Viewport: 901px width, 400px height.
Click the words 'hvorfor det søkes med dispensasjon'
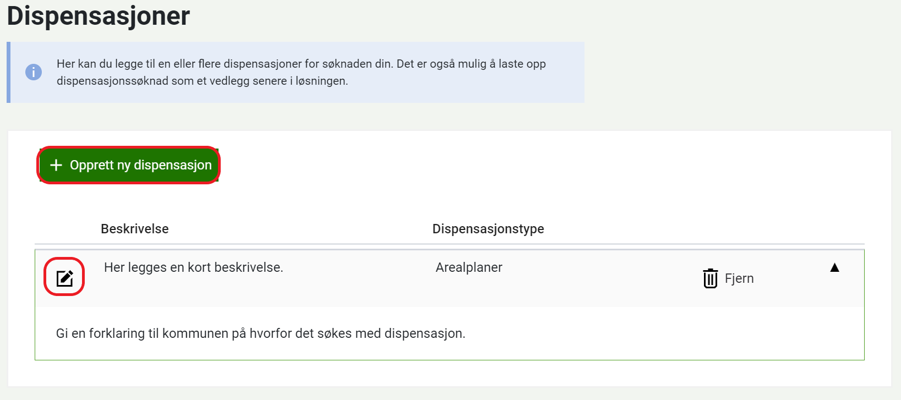coord(357,333)
